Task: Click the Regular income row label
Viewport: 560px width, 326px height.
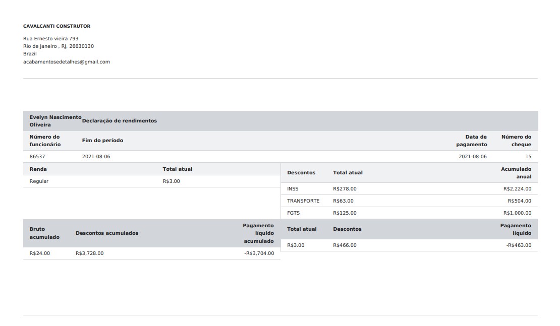Action: click(x=39, y=181)
